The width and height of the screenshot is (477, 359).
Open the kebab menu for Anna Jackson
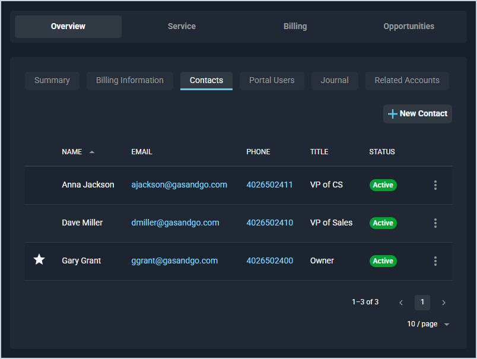(435, 185)
